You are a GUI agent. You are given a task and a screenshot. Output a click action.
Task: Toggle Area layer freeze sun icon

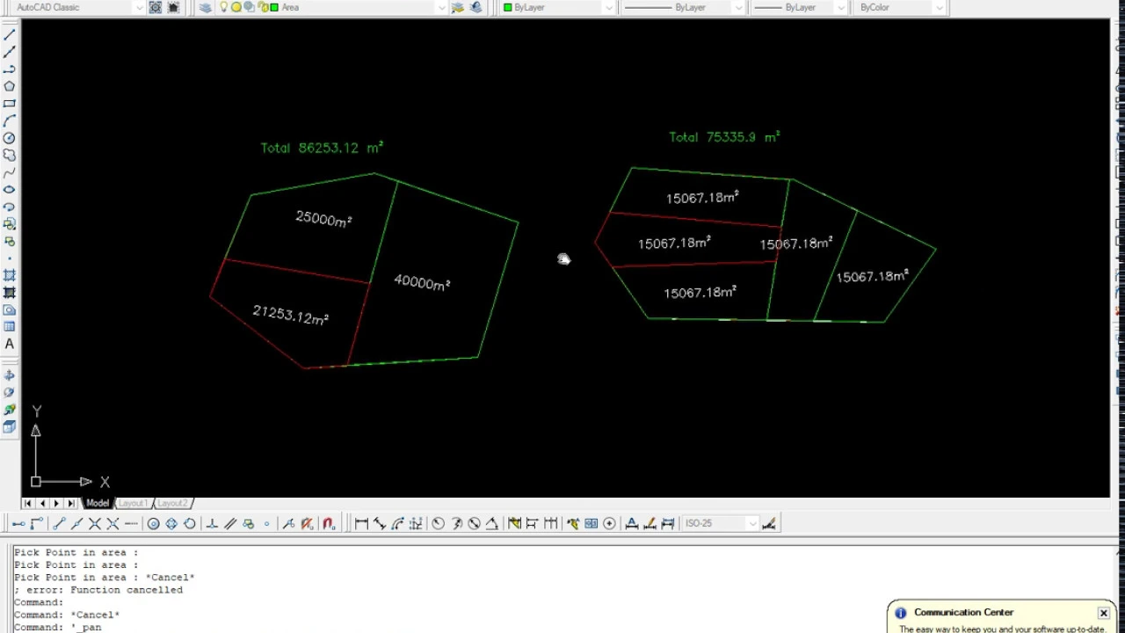(x=236, y=7)
